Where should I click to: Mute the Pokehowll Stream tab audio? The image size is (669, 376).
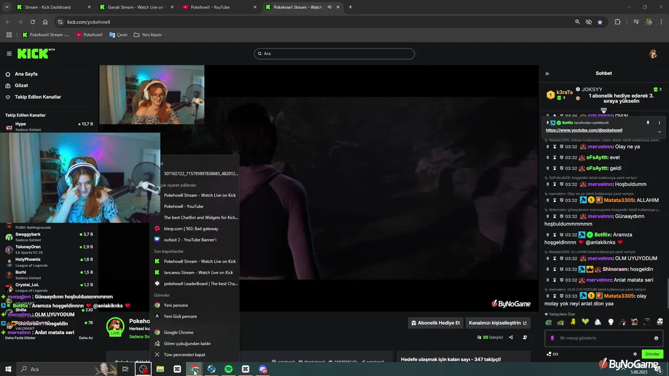click(329, 7)
